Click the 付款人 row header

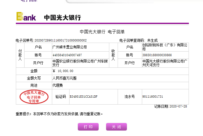20,55
